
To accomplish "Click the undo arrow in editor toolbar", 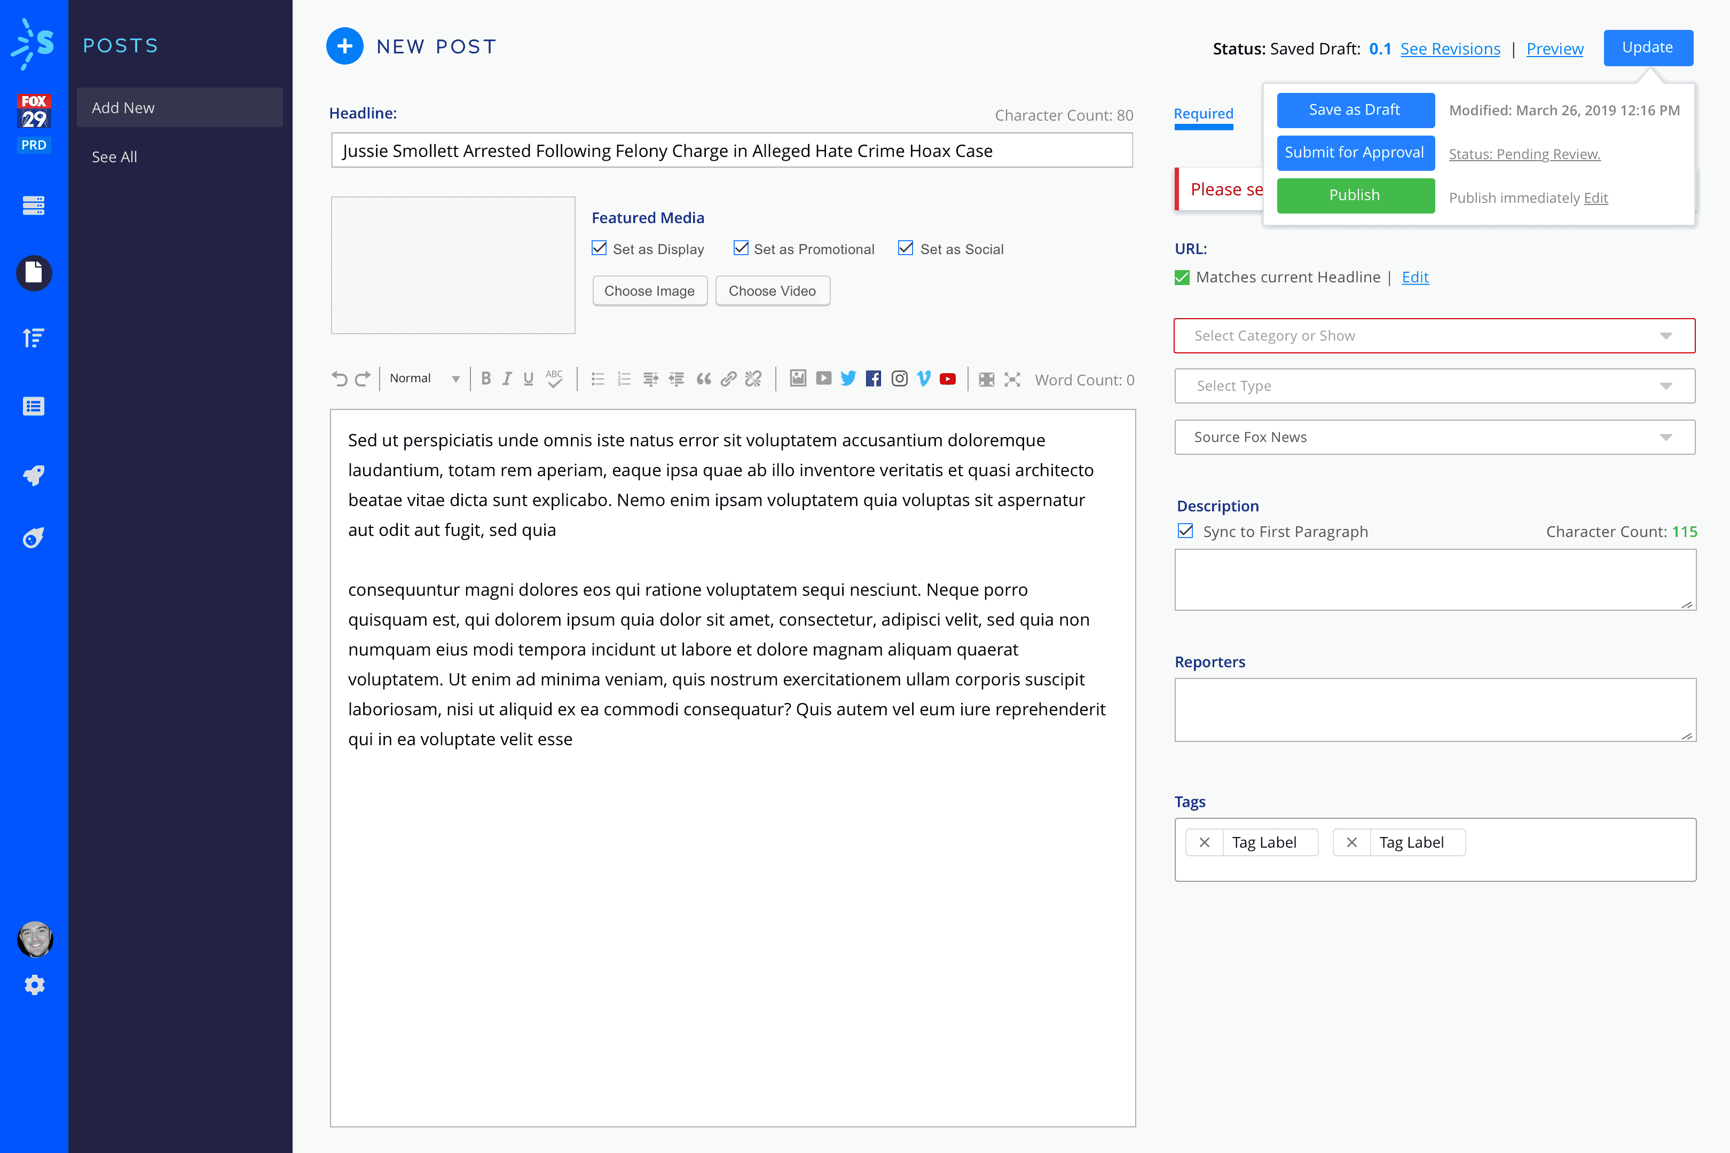I will pos(339,378).
